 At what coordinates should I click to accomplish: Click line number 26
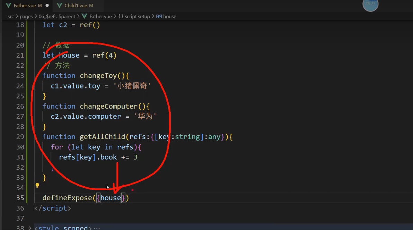[20, 106]
